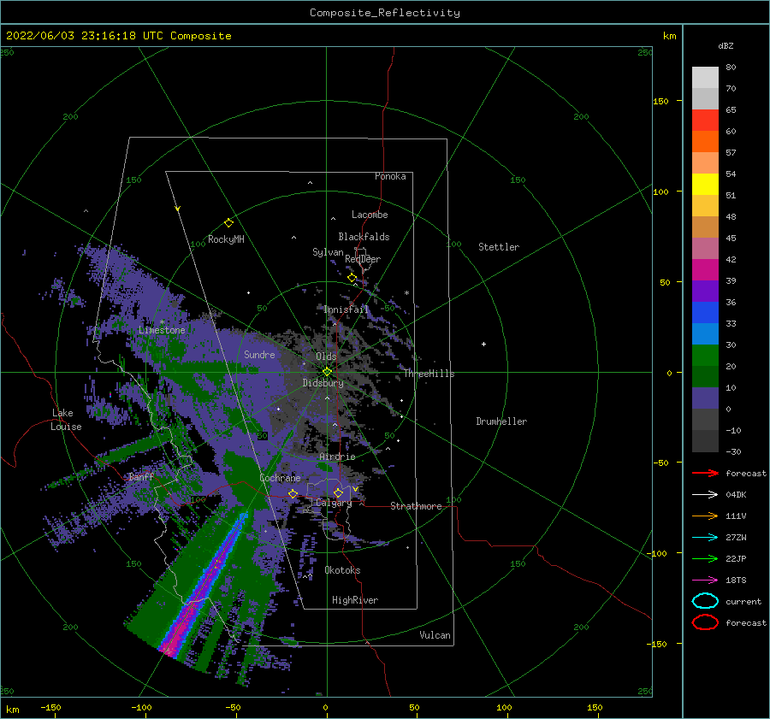The image size is (770, 719).
Task: Click the Ponoka city label
Action: pyautogui.click(x=390, y=176)
